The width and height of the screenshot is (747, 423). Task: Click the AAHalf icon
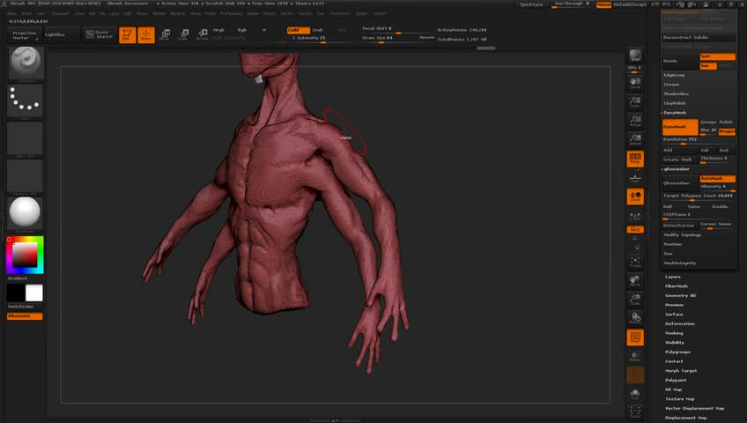(635, 139)
